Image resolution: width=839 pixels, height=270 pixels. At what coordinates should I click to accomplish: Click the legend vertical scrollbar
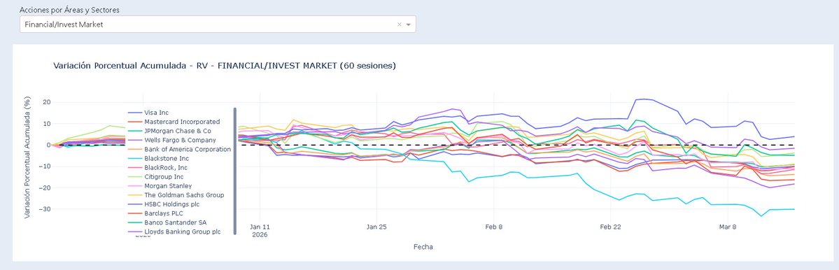coord(235,171)
